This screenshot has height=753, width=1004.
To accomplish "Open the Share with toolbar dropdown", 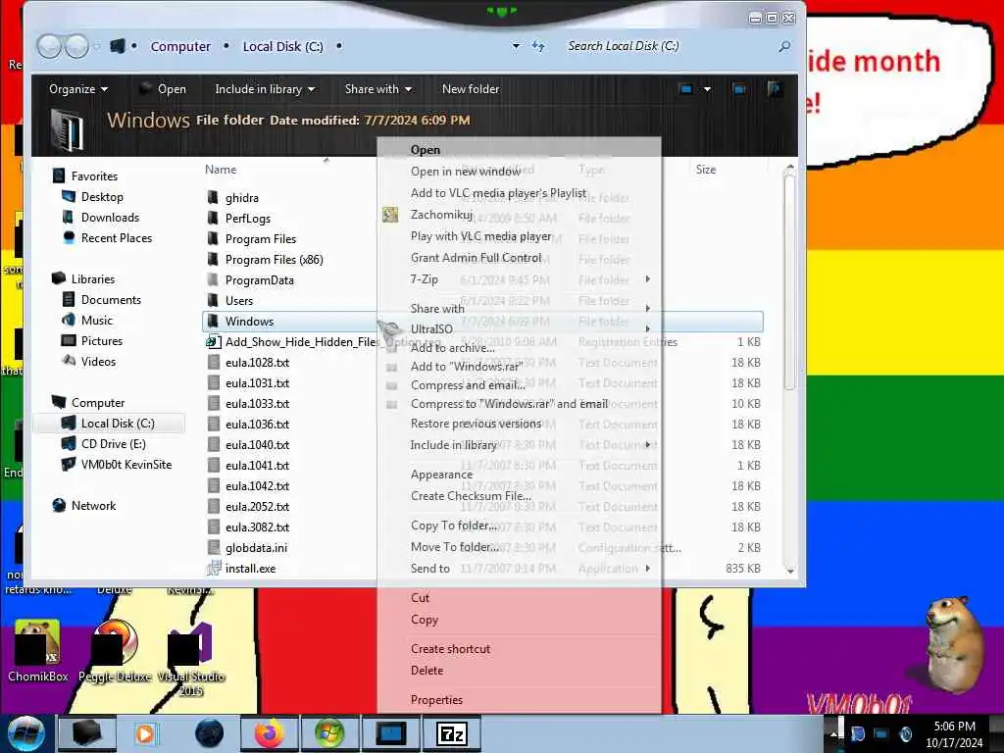I will click(x=377, y=89).
